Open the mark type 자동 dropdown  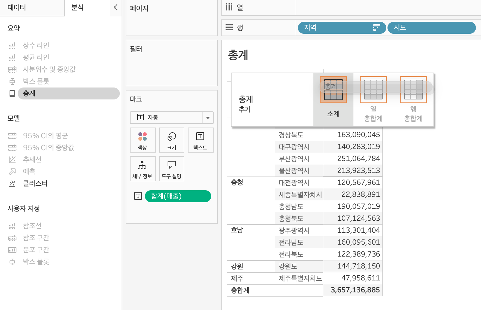click(172, 118)
